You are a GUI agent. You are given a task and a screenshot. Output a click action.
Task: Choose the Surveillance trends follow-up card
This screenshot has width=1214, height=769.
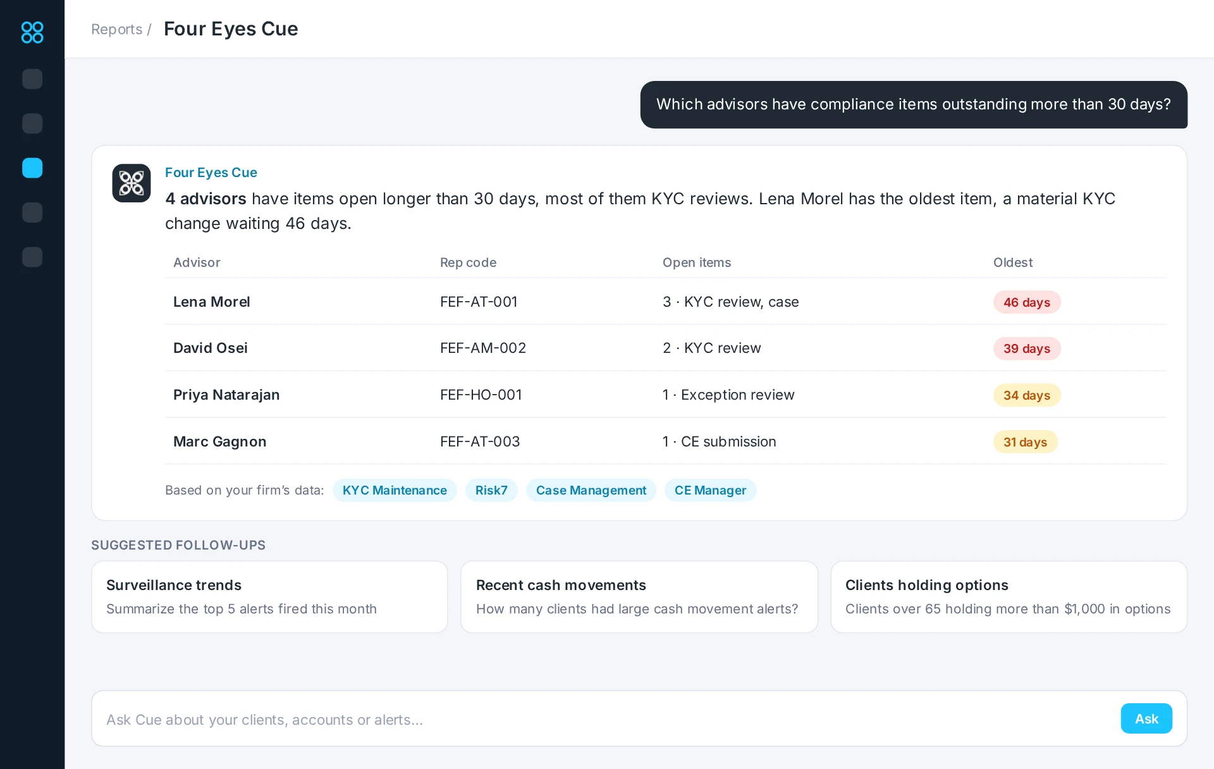pyautogui.click(x=269, y=597)
